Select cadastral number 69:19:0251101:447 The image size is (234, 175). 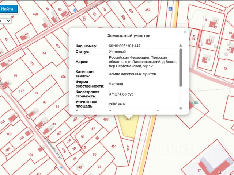pyautogui.click(x=125, y=46)
